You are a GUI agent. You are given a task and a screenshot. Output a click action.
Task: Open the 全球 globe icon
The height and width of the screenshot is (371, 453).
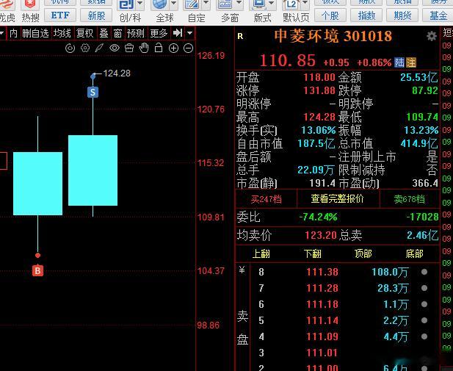point(160,4)
